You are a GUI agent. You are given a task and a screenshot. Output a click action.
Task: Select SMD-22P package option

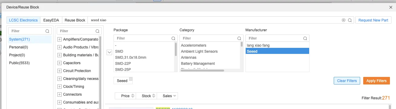(144, 64)
